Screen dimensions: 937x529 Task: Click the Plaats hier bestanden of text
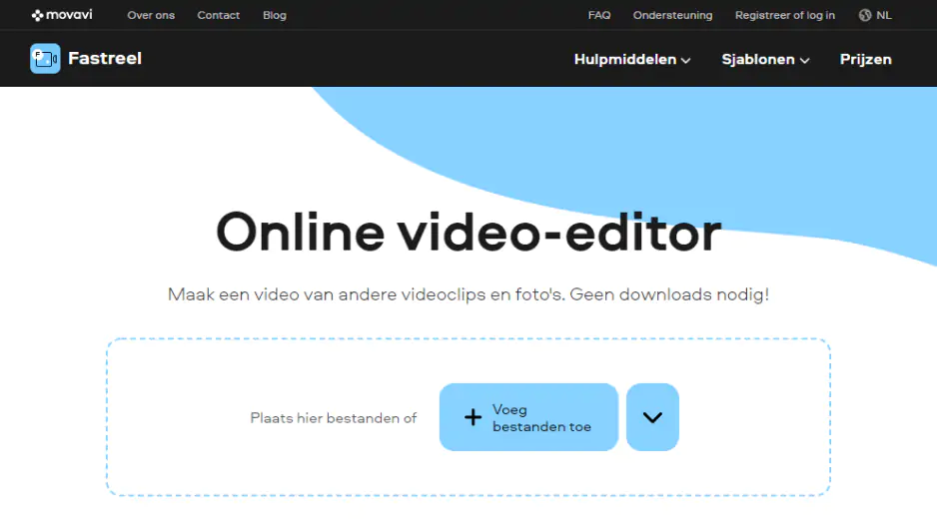click(x=333, y=418)
